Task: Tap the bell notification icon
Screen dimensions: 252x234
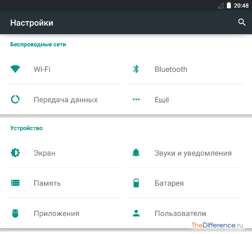Action: [x=136, y=153]
